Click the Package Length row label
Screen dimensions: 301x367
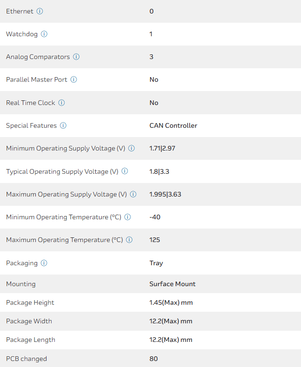[x=31, y=340]
